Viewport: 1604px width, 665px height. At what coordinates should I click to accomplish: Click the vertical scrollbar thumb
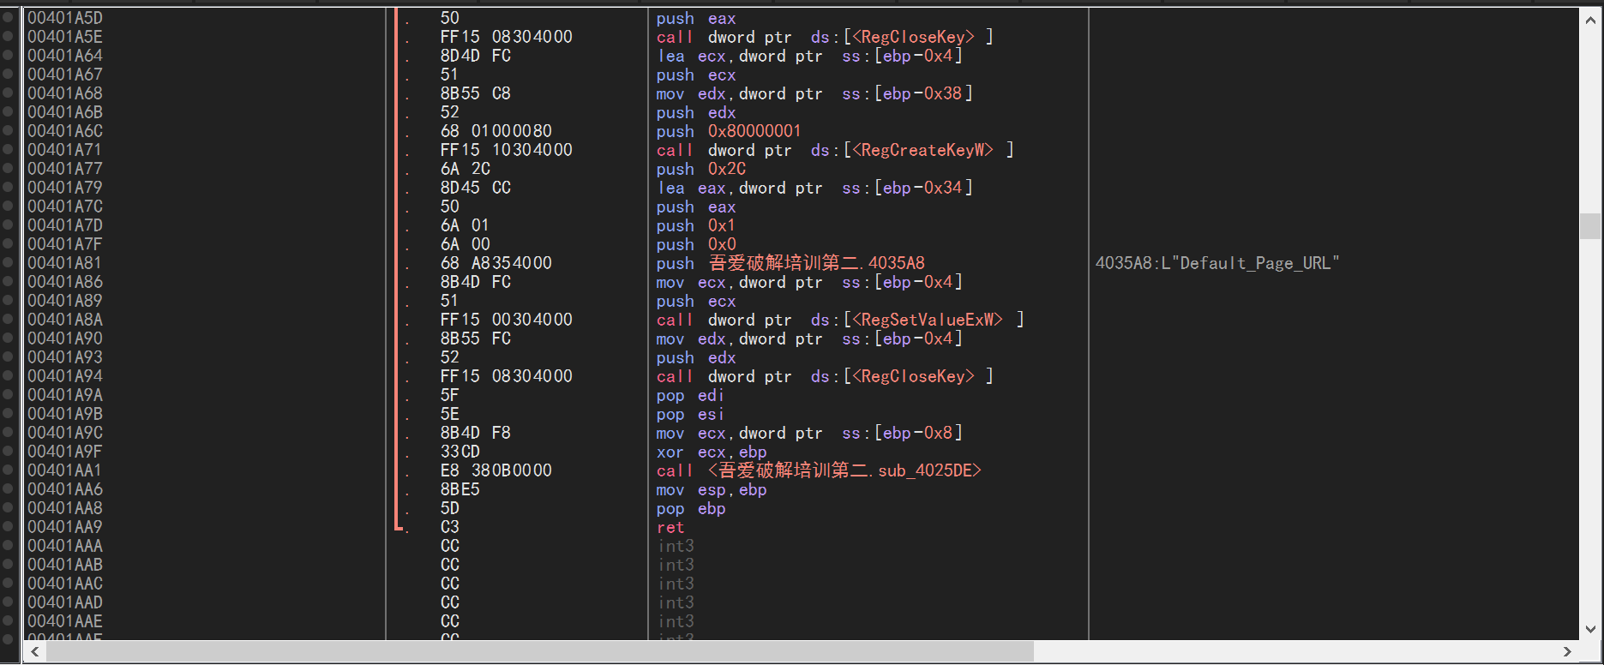click(1590, 226)
